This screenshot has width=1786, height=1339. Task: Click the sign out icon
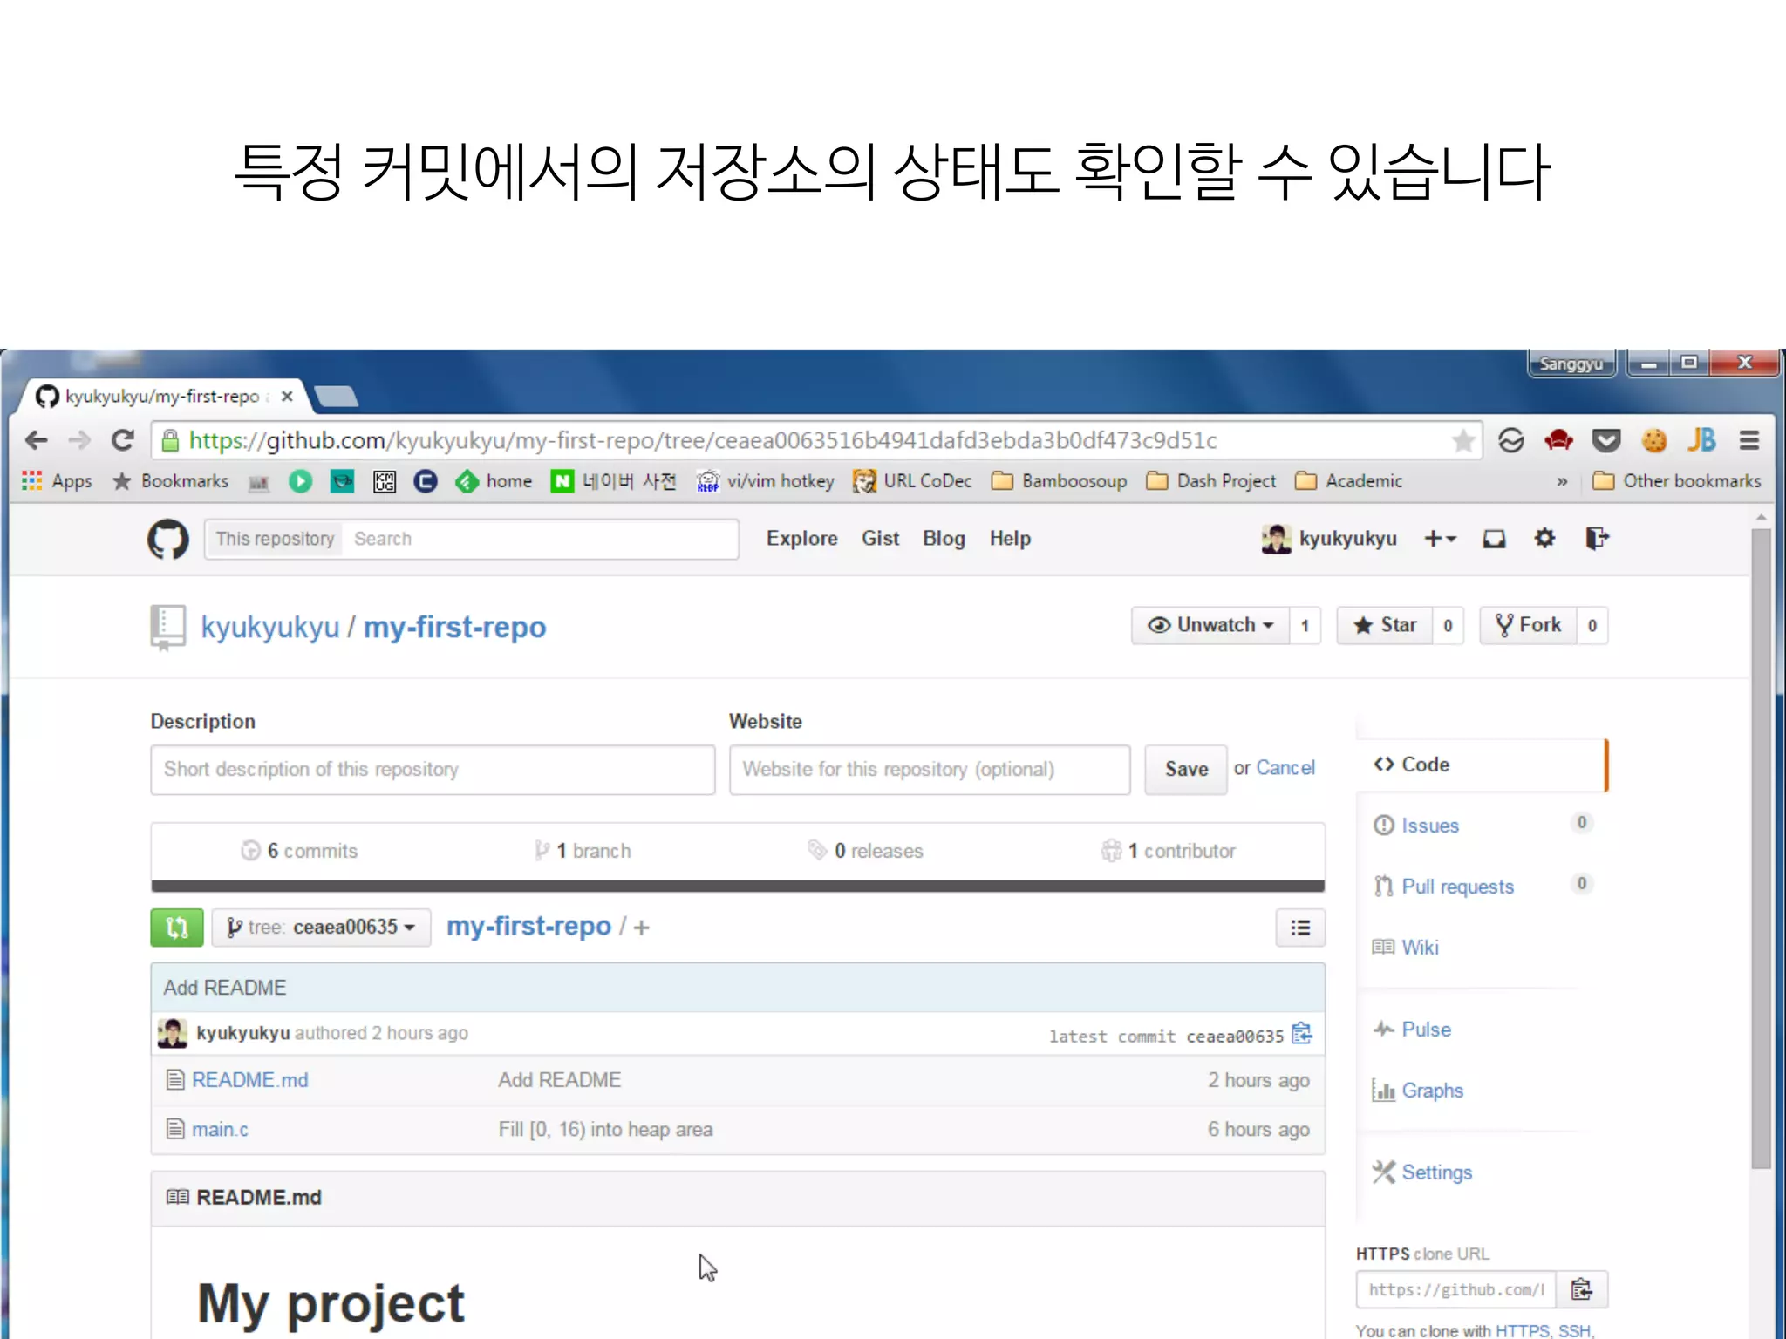pyautogui.click(x=1596, y=539)
